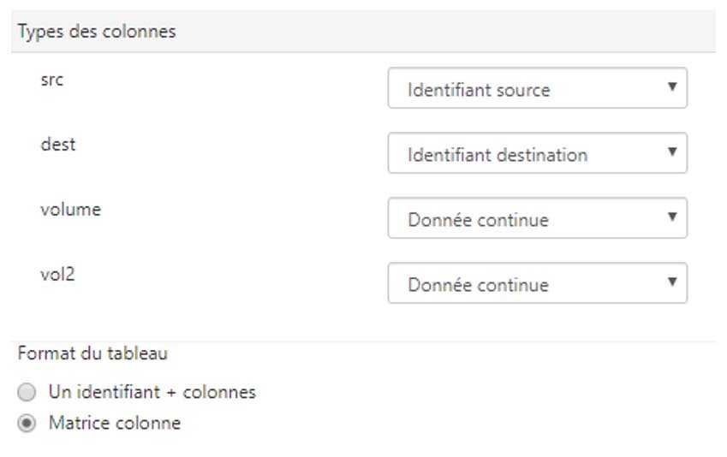Viewport: 727px width, 457px height.
Task: Click the Types des colonnes header
Action: point(97,32)
